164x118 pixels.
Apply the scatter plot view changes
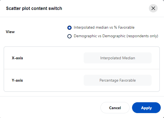146,108
